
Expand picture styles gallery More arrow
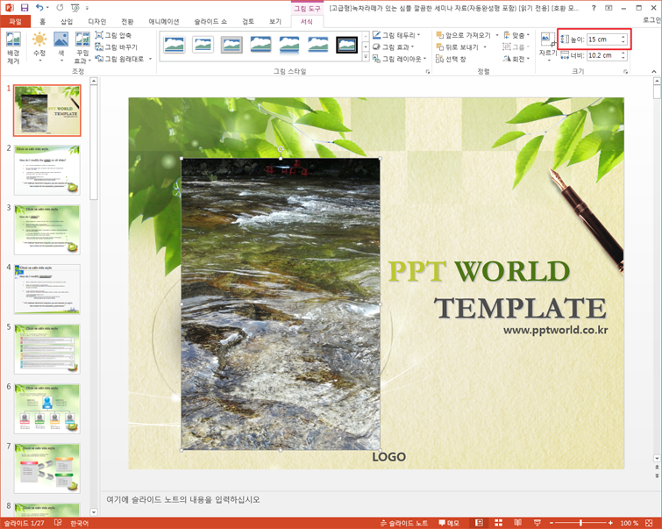[366, 58]
